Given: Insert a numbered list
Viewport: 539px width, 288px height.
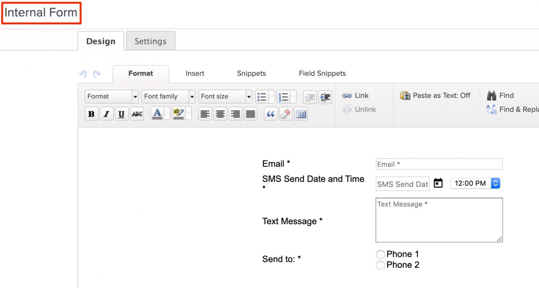Looking at the screenshot, I should click(284, 96).
